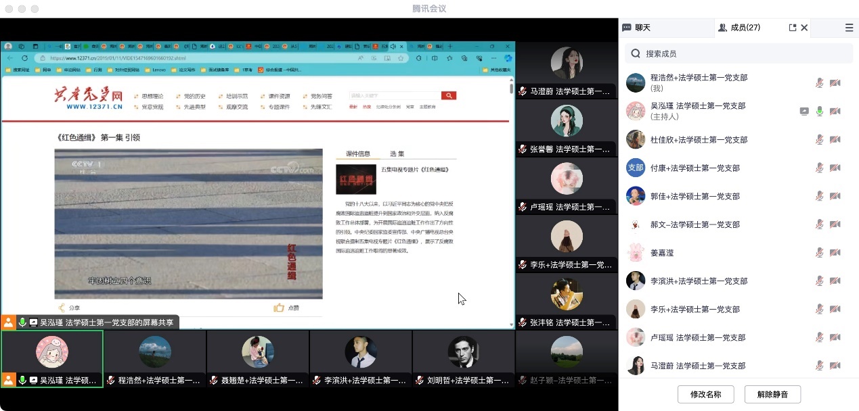859x411 pixels.
Task: Click the green microphone icon of 吴泓瑾 (主持人)
Action: click(x=820, y=112)
